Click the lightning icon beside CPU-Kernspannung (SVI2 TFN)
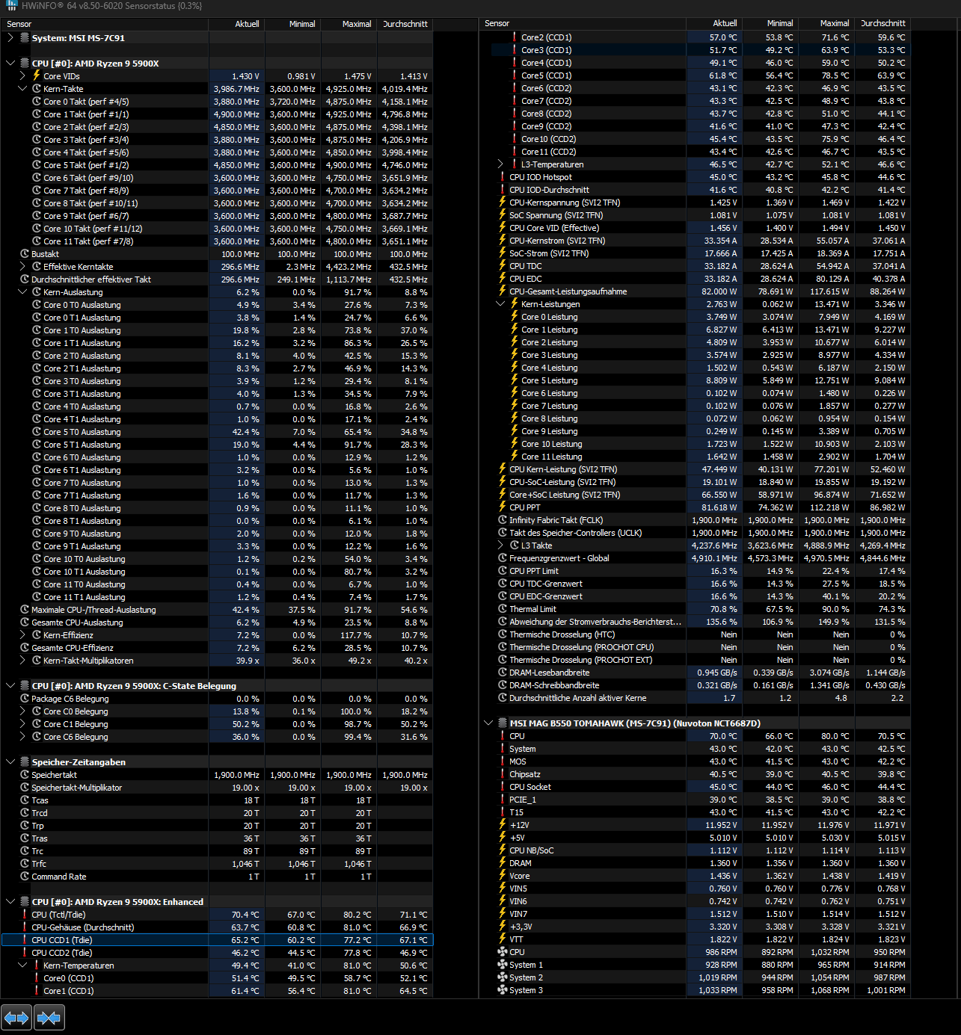The image size is (961, 1035). point(503,203)
